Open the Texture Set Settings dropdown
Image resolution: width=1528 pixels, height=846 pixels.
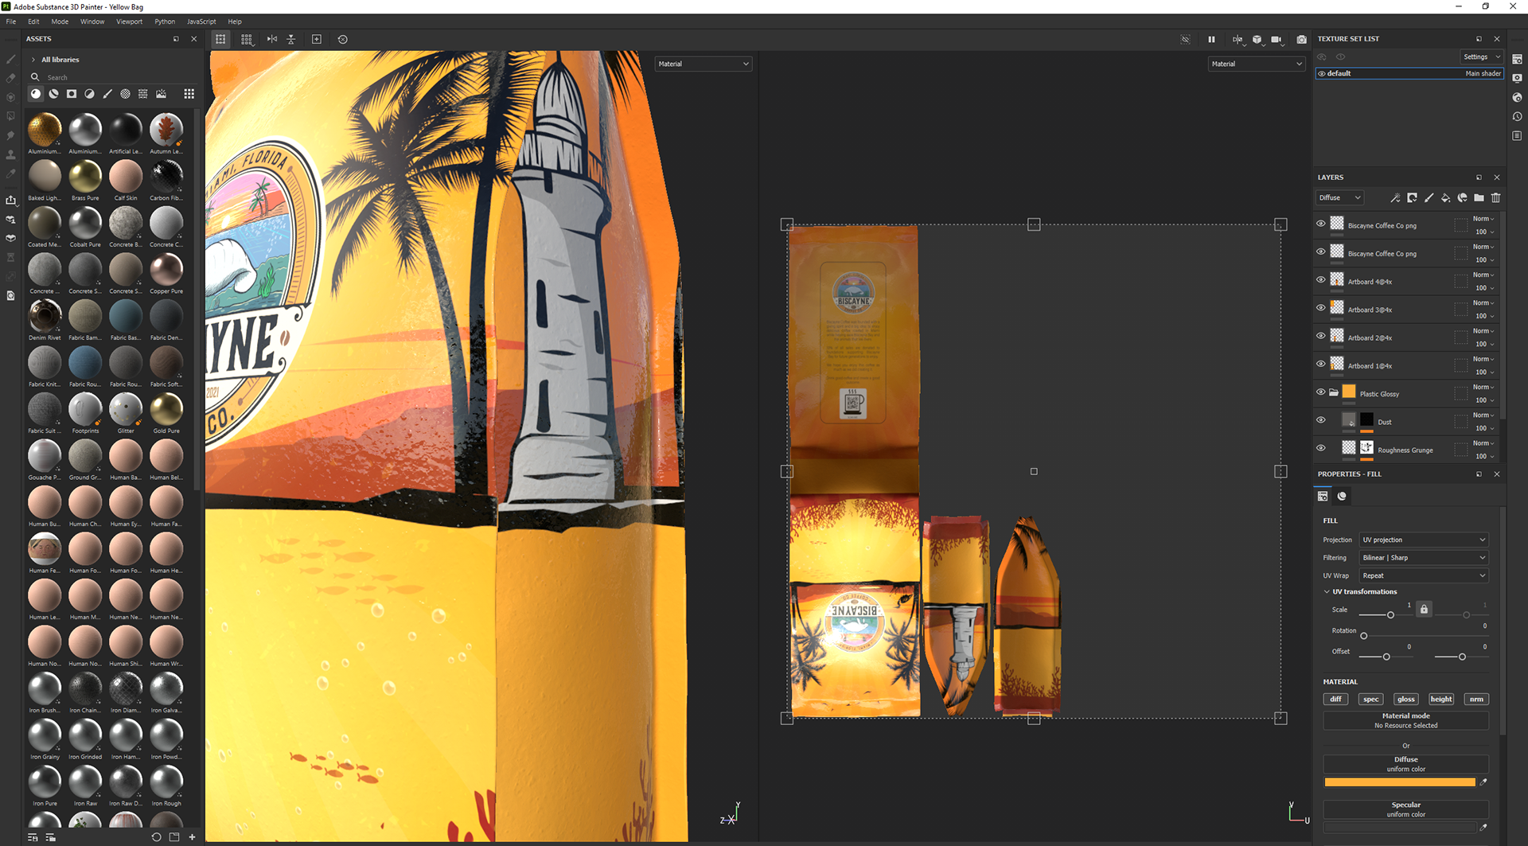click(x=1481, y=57)
